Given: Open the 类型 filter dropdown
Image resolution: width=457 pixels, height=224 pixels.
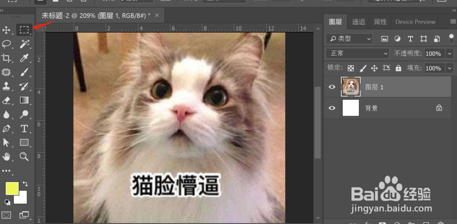Looking at the screenshot, I should 349,38.
